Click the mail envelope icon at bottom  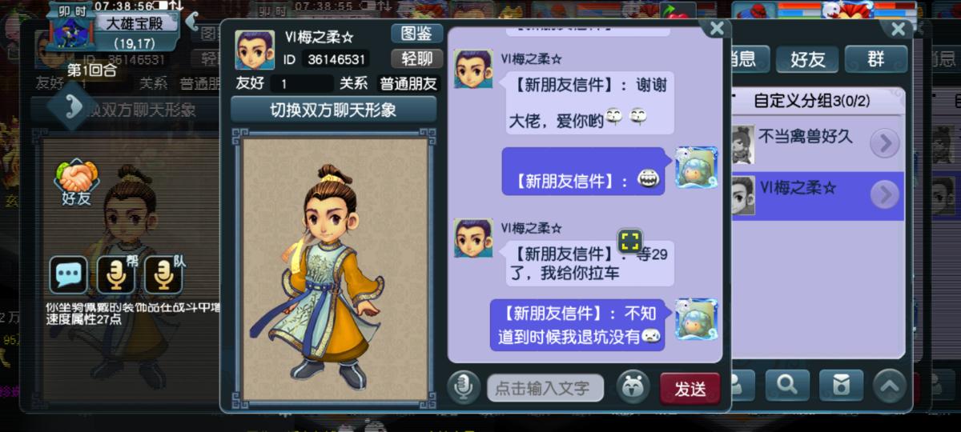click(841, 385)
